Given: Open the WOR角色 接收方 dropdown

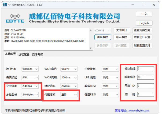Looking at the screenshot, I should tap(69, 69).
